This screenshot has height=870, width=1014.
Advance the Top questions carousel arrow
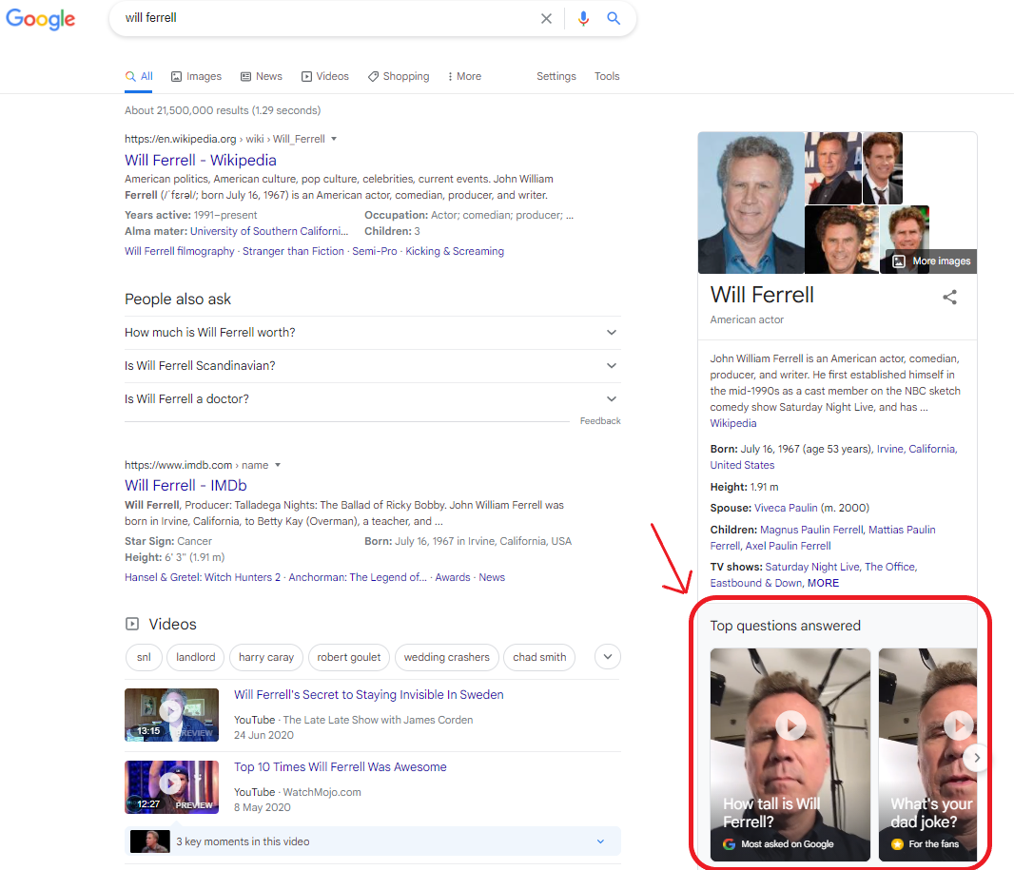[x=977, y=758]
